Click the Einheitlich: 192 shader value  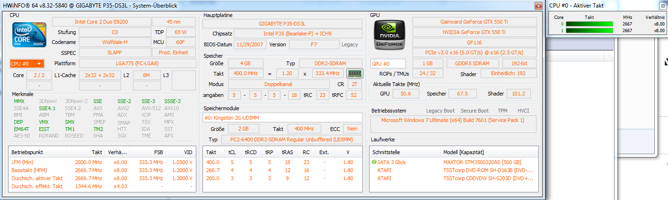click(x=509, y=74)
